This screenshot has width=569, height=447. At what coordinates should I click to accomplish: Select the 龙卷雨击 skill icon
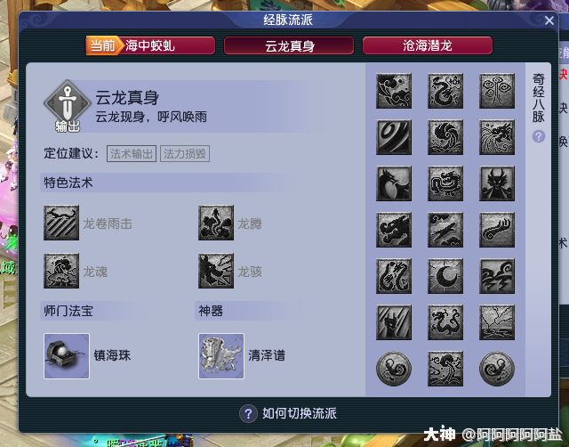click(x=61, y=223)
